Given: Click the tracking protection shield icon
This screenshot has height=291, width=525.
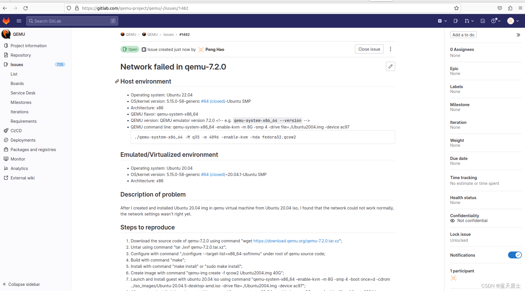Looking at the screenshot, I should point(69,8).
